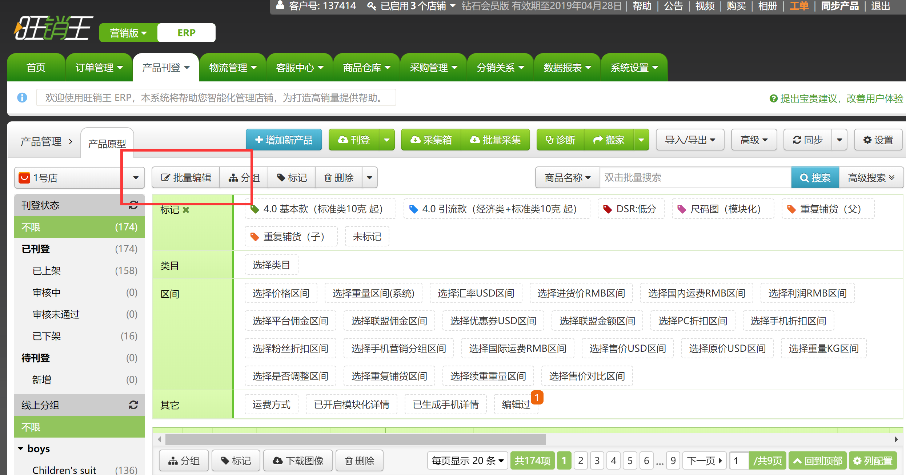Switch to the 产品原型 tab
This screenshot has height=475, width=906.
click(x=107, y=143)
